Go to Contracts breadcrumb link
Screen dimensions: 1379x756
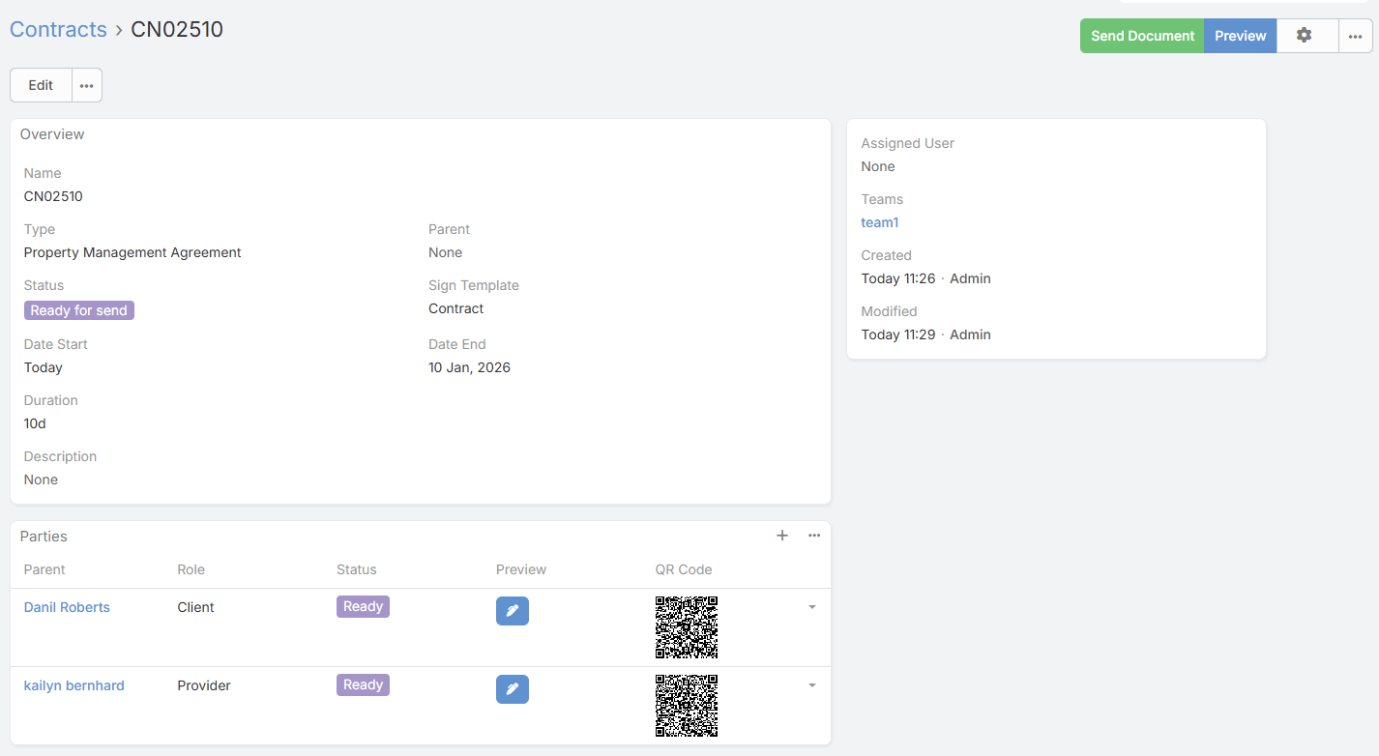tap(58, 29)
